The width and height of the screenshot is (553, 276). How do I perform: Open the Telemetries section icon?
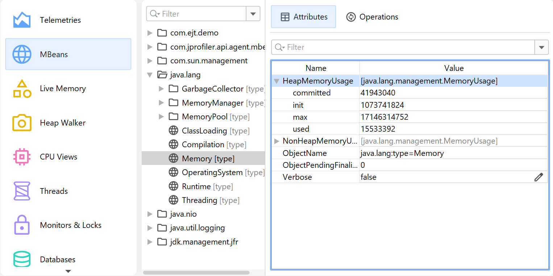pos(22,20)
